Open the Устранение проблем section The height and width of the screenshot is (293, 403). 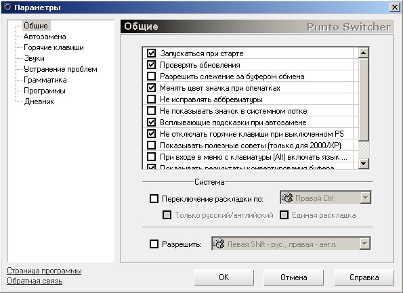point(60,69)
